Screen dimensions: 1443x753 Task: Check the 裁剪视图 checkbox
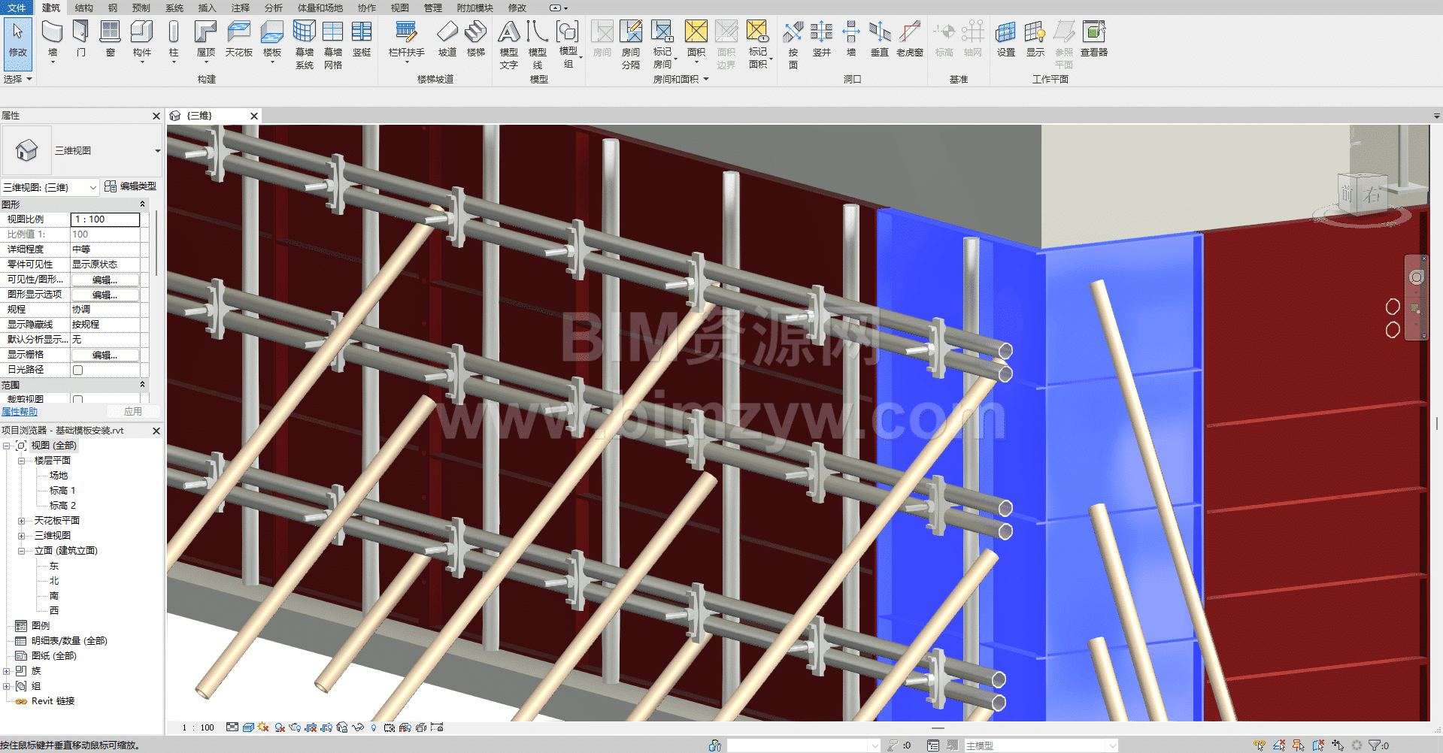(77, 399)
